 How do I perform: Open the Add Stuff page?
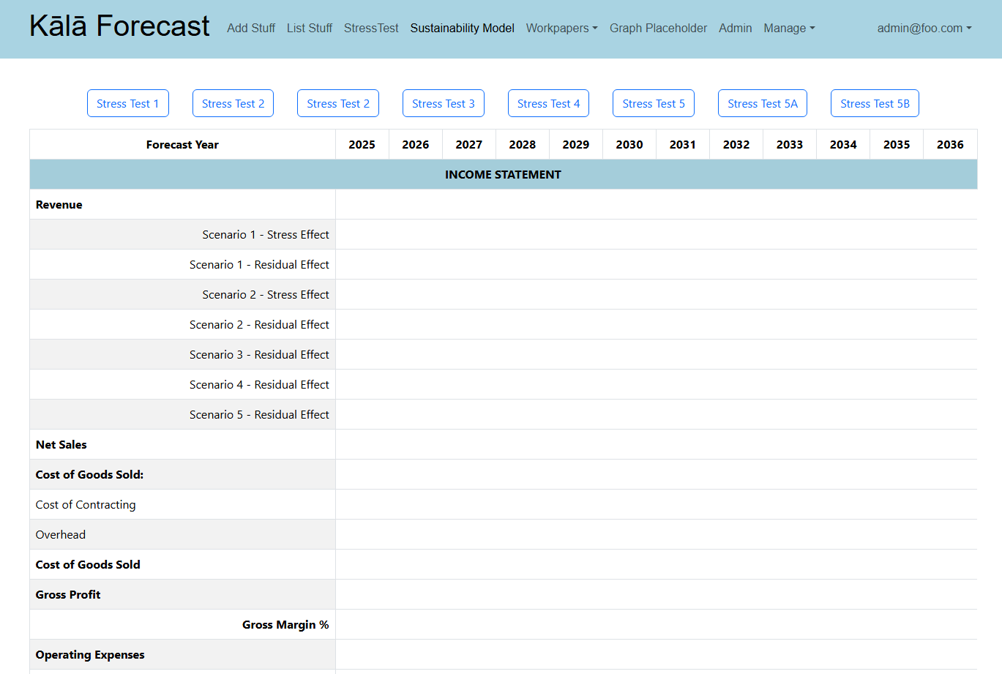pyautogui.click(x=251, y=28)
